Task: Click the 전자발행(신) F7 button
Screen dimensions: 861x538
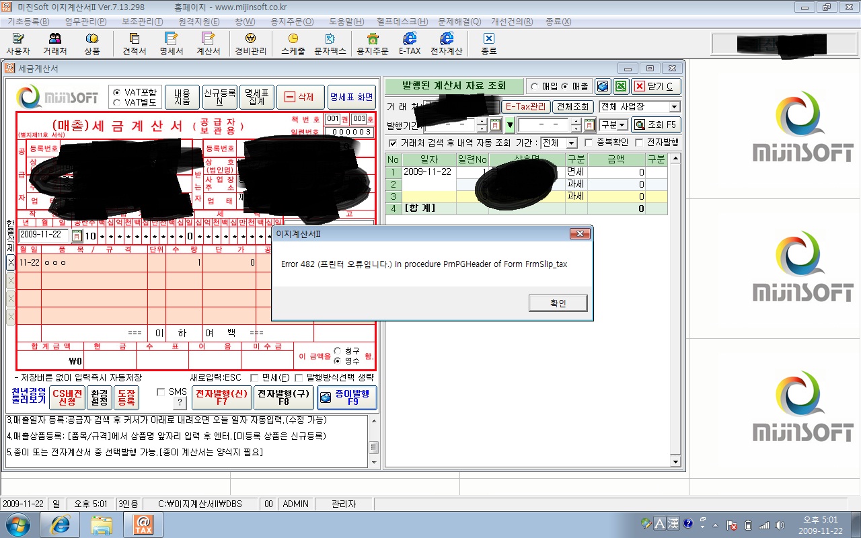Action: pyautogui.click(x=222, y=397)
